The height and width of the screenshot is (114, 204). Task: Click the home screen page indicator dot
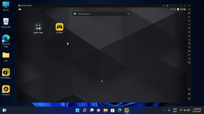102,81
